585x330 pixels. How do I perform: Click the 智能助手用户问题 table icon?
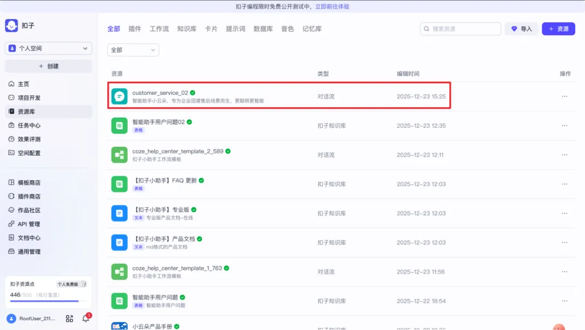click(x=119, y=301)
